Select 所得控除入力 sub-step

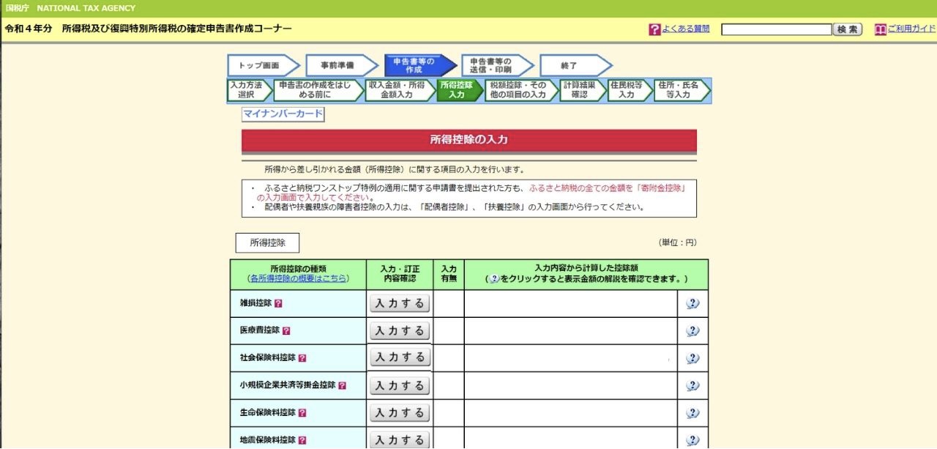tap(459, 90)
